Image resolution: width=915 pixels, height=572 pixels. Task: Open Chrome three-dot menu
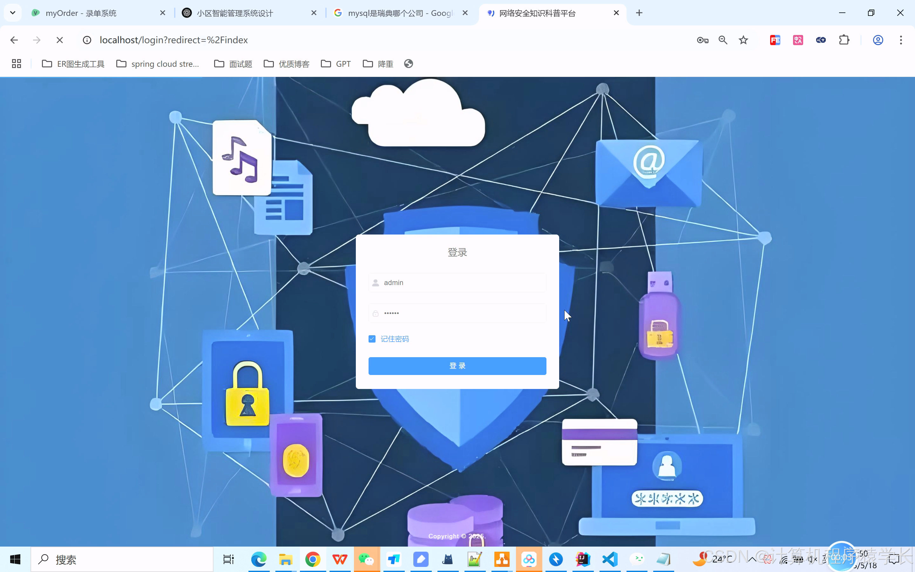[x=901, y=40]
